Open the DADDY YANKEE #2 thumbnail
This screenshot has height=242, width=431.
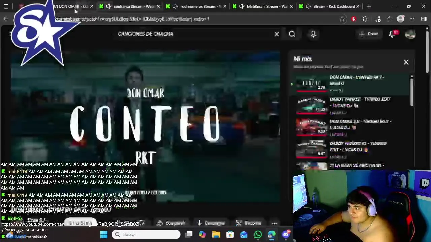coord(311,150)
